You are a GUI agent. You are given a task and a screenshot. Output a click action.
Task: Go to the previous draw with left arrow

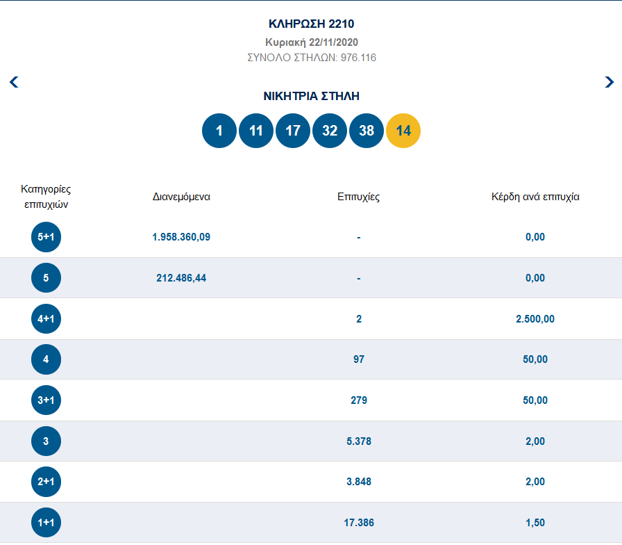pos(14,82)
